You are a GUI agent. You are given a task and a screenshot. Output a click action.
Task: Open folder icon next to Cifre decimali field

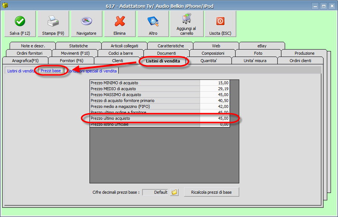[x=174, y=192]
